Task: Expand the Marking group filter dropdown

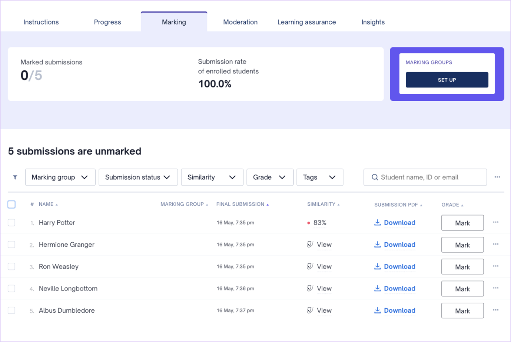Action: [60, 177]
